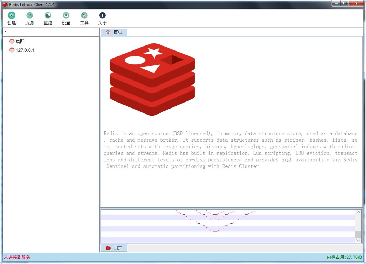366x264 pixels.
Task: Click the Redis icon next to 集群
Action: coord(12,42)
